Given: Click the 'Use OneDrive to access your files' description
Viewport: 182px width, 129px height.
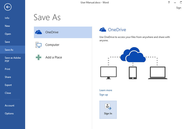Looking at the screenshot, I should pyautogui.click(x=135, y=39).
